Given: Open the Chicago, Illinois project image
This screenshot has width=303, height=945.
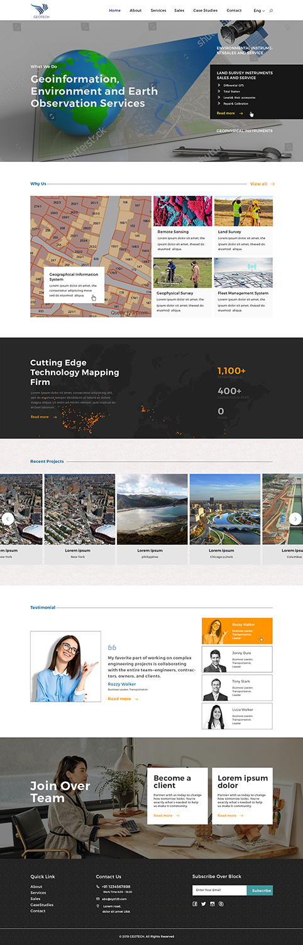Looking at the screenshot, I should (225, 509).
